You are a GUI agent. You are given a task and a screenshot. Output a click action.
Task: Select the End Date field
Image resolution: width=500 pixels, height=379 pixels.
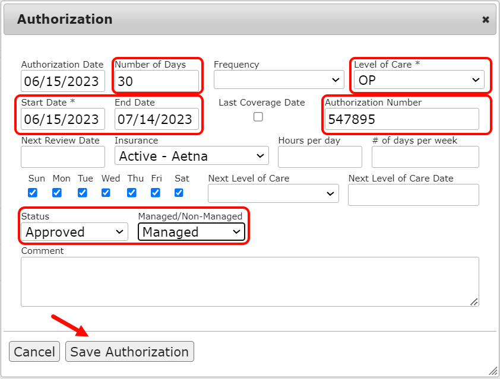click(x=157, y=119)
